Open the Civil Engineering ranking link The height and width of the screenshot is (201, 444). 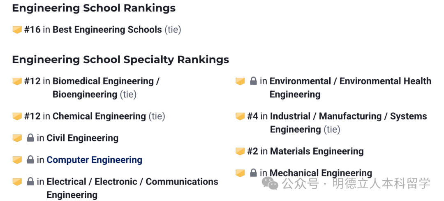pos(82,138)
